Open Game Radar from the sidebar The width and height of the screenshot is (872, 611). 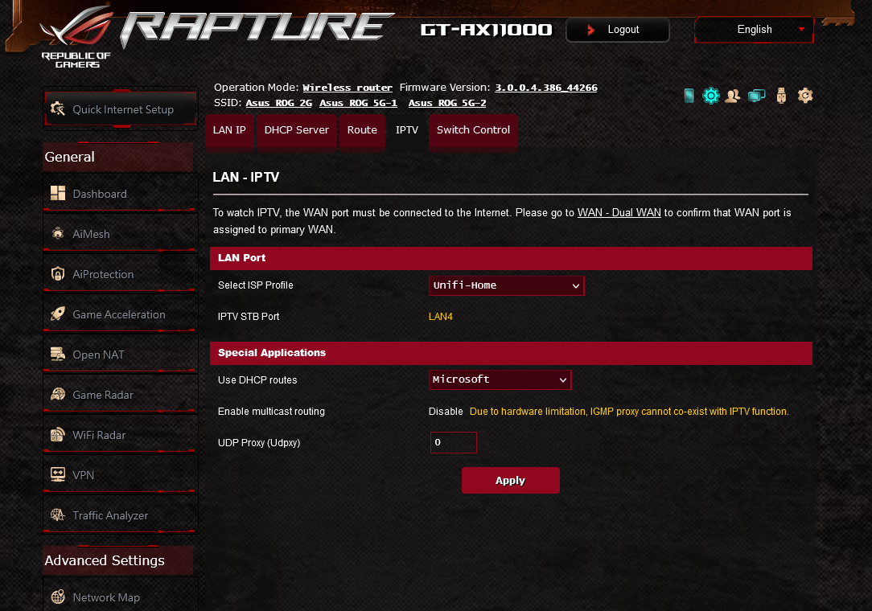[120, 394]
